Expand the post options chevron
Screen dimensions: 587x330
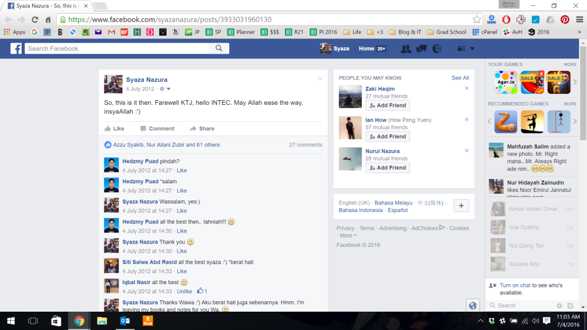tap(320, 78)
